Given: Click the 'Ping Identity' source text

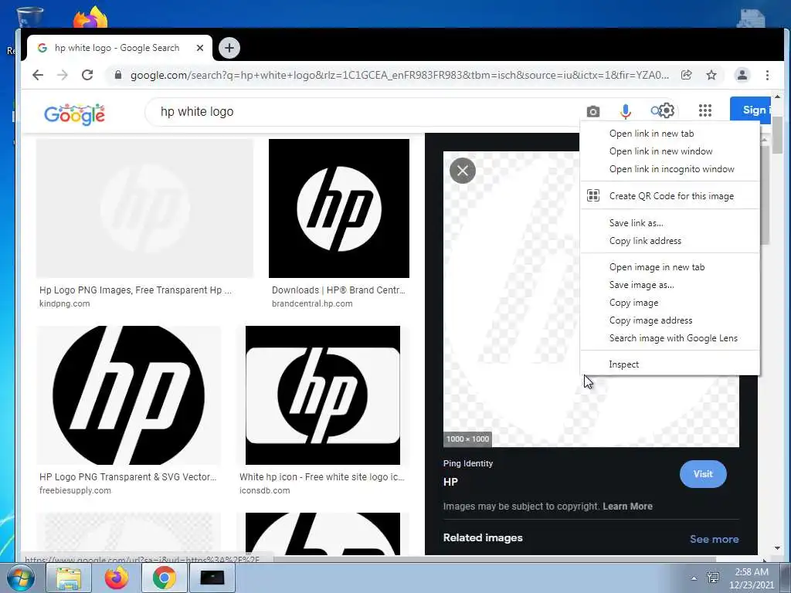Looking at the screenshot, I should 467,463.
